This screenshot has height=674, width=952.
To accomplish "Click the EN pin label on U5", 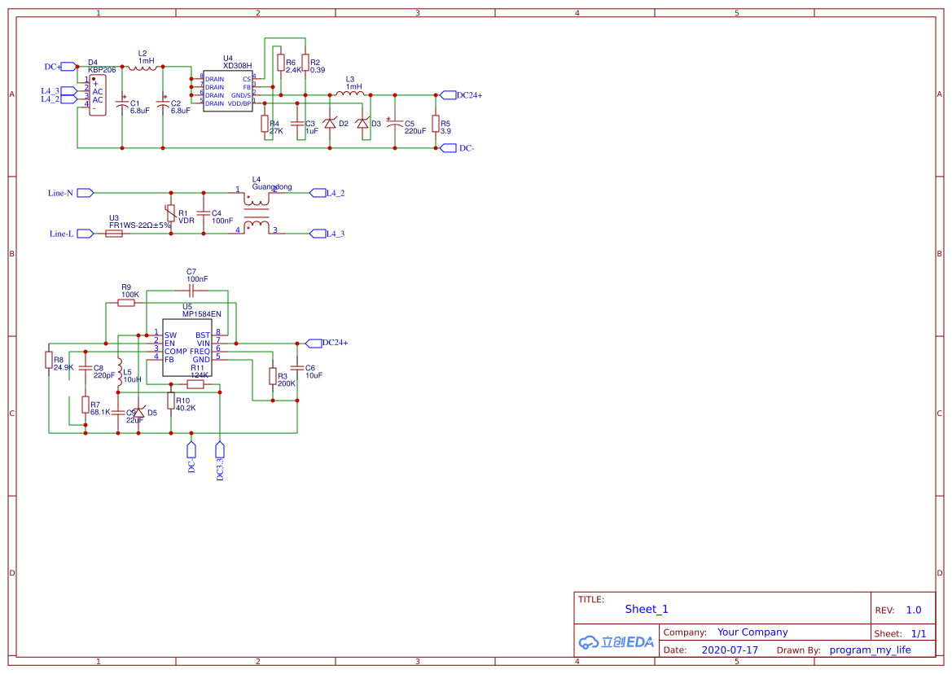I will point(169,344).
